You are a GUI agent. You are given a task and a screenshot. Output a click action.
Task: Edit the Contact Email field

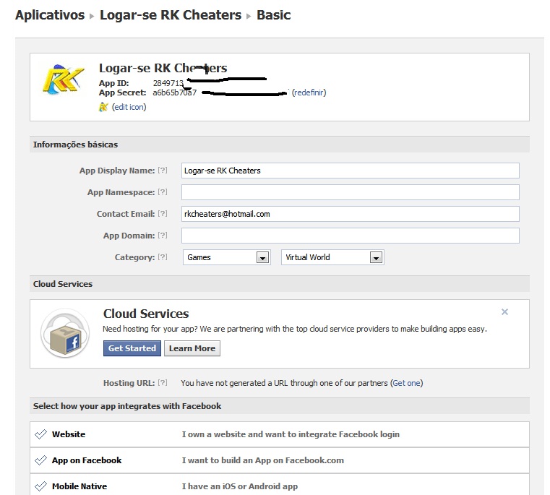pyautogui.click(x=350, y=214)
